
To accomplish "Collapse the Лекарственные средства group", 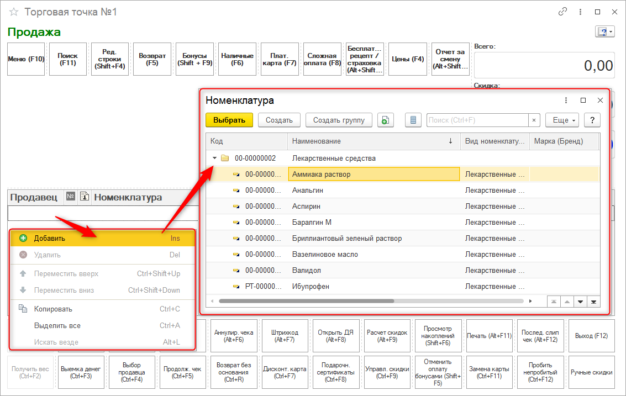I will 215,158.
